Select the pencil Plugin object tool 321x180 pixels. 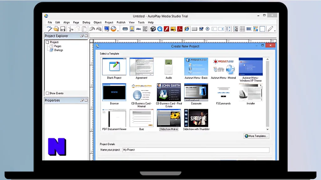(x=270, y=29)
